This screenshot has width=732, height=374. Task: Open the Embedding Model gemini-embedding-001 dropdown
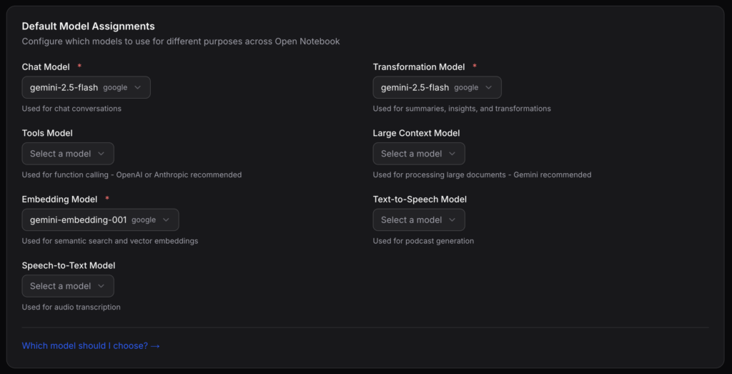pos(100,220)
